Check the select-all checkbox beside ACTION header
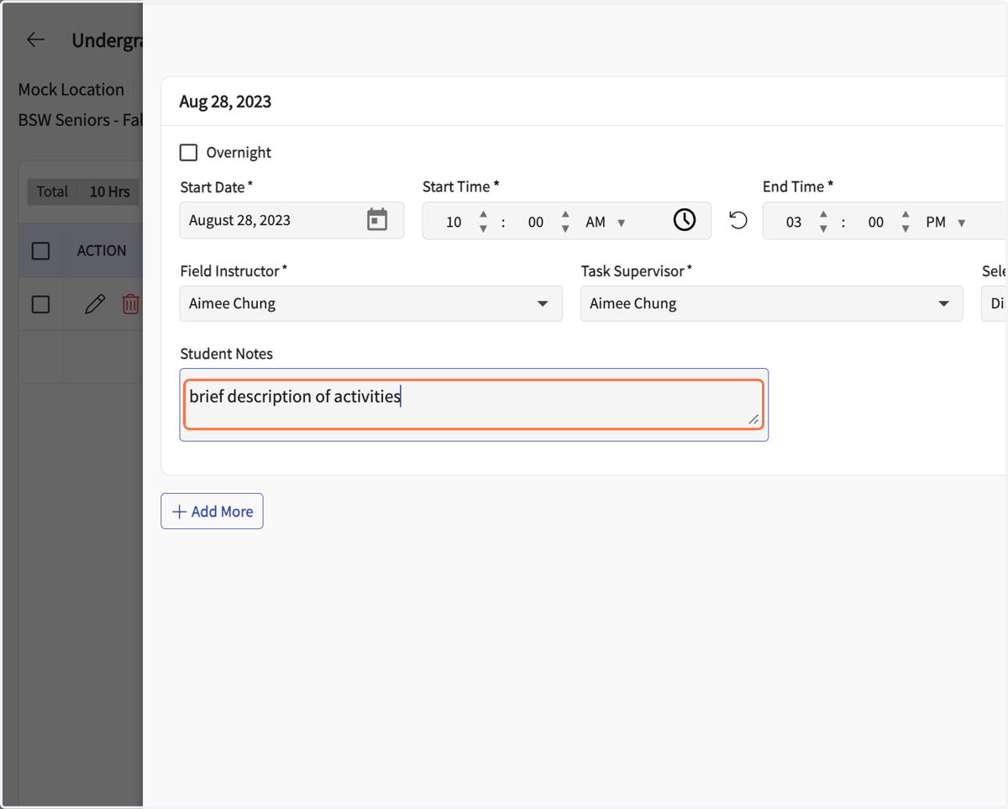Image resolution: width=1008 pixels, height=809 pixels. pyautogui.click(x=40, y=250)
